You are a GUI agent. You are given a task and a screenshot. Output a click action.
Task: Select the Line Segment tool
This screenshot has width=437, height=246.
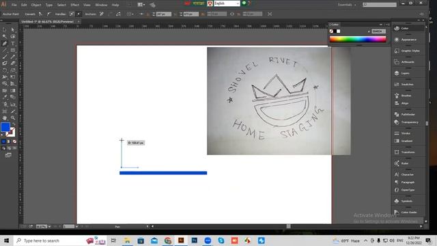5,50
